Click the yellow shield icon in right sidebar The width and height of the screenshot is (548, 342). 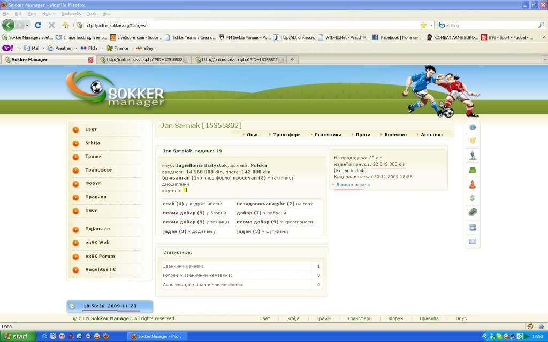pos(473,141)
